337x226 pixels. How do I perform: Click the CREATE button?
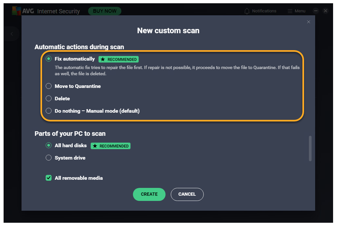[x=149, y=194]
